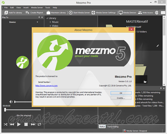The image size is (167, 134).
Task: Click the scroll down arrow in details pane
Action: (164, 84)
